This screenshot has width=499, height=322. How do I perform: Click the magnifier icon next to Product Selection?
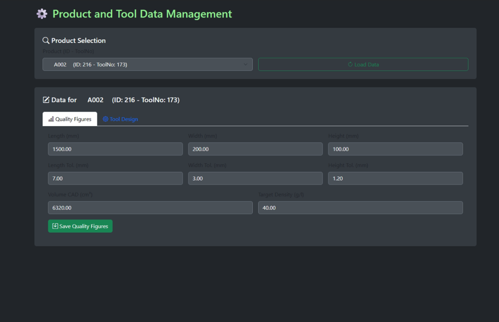46,41
